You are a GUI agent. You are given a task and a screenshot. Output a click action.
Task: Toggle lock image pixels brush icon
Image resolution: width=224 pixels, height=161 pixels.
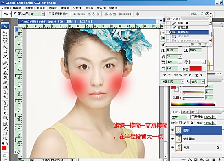coord(184,123)
